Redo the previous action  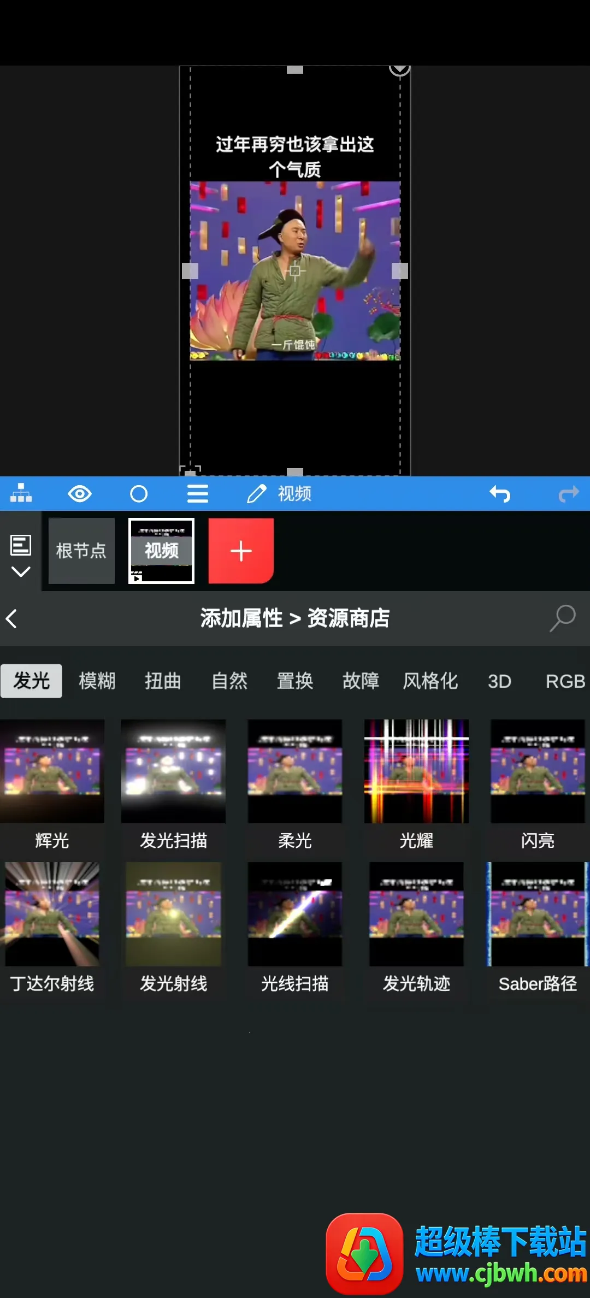(x=568, y=494)
